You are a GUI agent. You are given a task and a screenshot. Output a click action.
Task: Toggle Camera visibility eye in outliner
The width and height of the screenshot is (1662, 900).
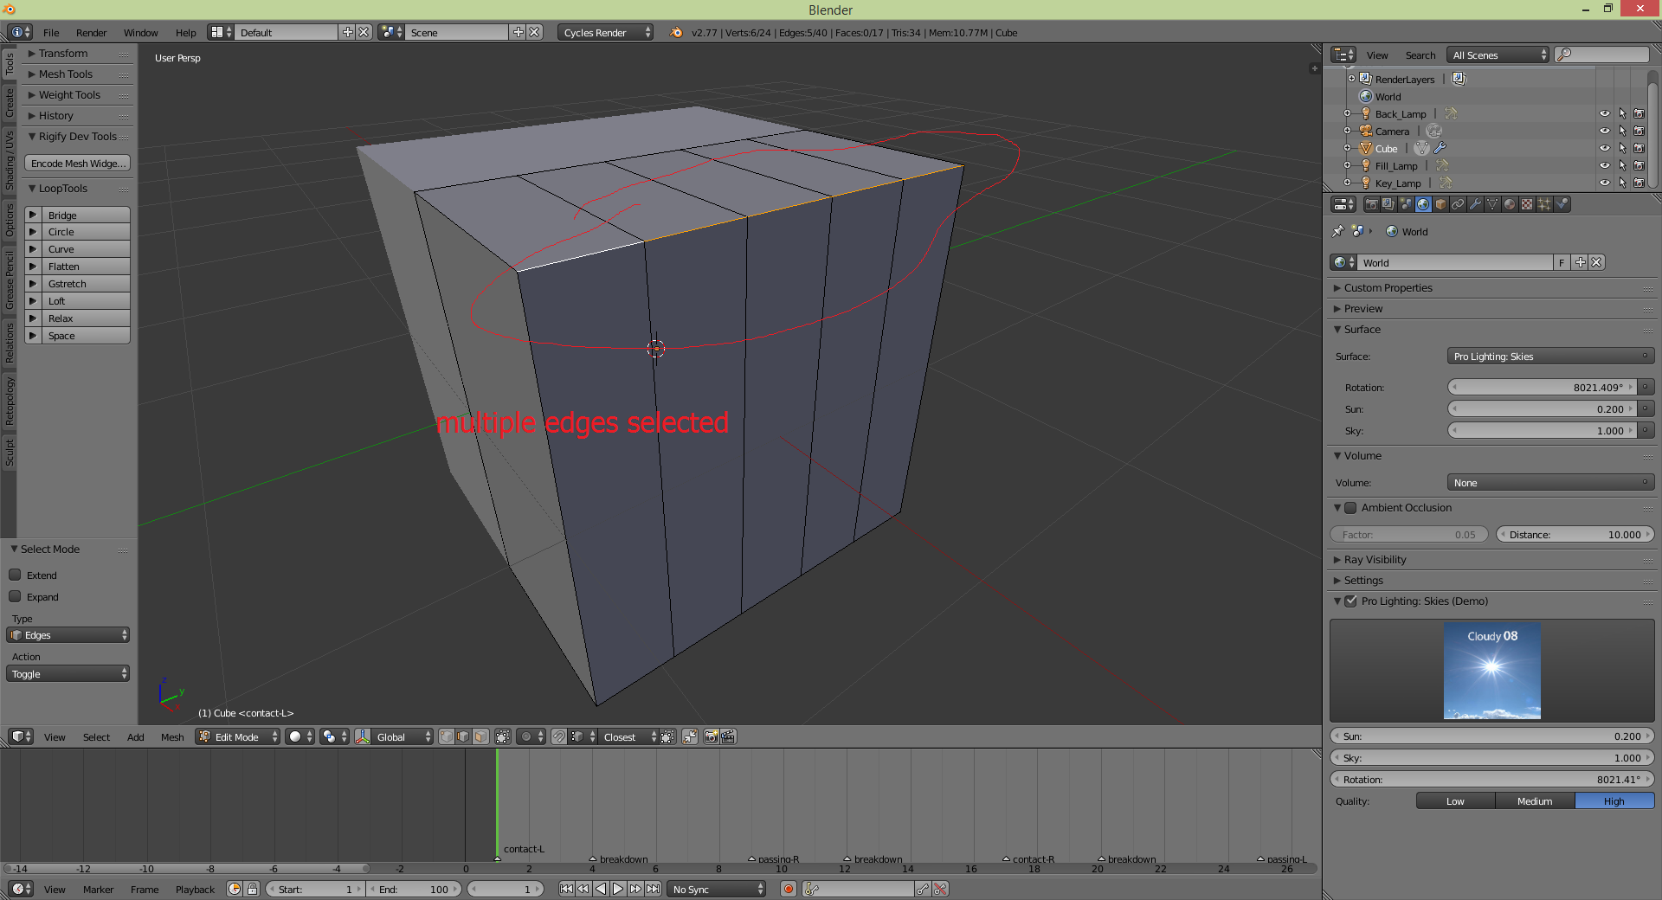click(1604, 131)
